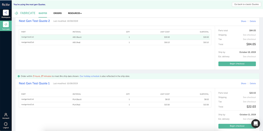Image resolution: width=263 pixels, height=131 pixels.
Task: Open the Account icon
Action: coord(6,115)
